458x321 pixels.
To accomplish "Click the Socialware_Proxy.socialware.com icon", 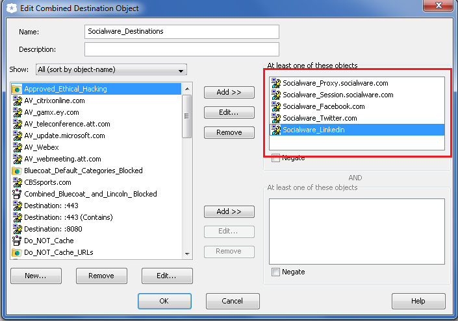I will point(275,83).
